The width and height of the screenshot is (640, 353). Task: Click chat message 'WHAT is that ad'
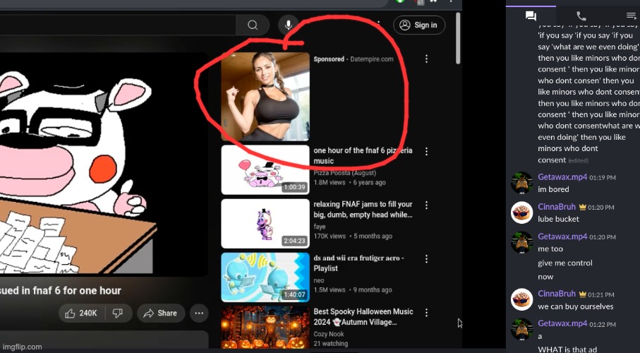(x=567, y=349)
